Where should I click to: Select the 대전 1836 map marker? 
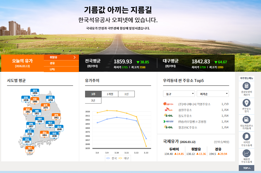click(40, 120)
